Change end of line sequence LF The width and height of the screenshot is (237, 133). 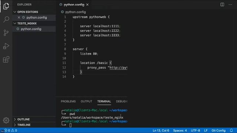coord(206,130)
